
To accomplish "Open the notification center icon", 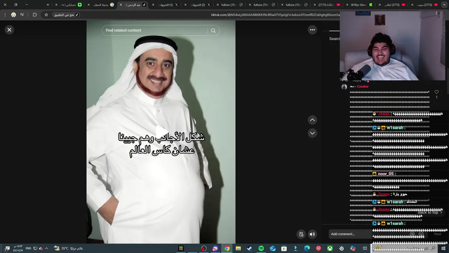I will click(7, 248).
